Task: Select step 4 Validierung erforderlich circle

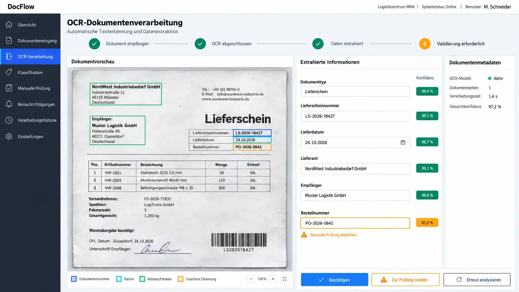Action: [x=425, y=44]
